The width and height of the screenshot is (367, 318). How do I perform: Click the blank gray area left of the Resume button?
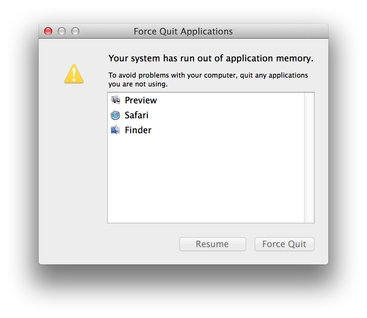[108, 244]
